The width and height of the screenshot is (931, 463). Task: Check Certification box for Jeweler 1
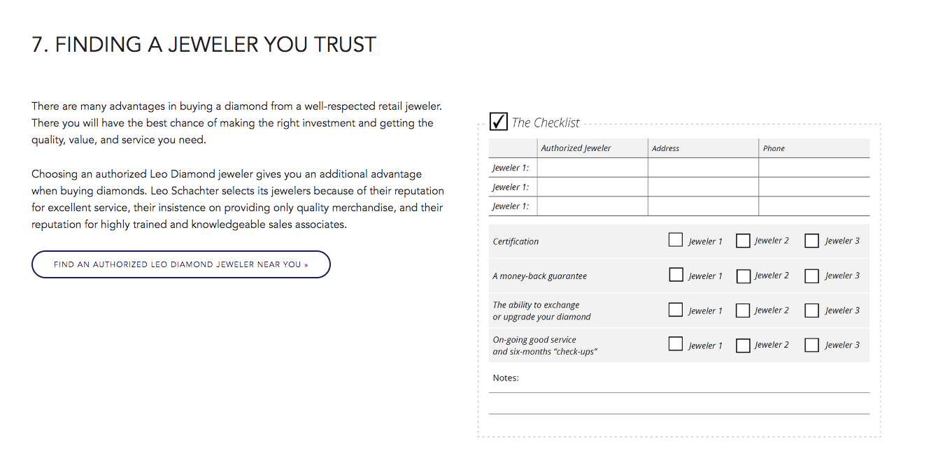pos(676,240)
